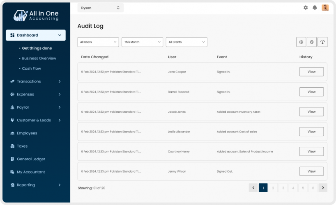Click the User column header
336x205 pixels.
pos(172,57)
